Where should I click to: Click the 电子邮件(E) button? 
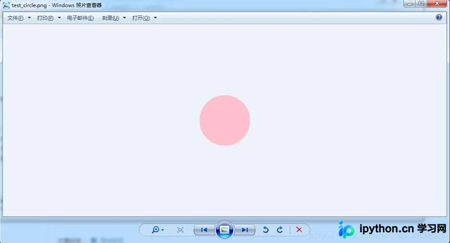81,18
